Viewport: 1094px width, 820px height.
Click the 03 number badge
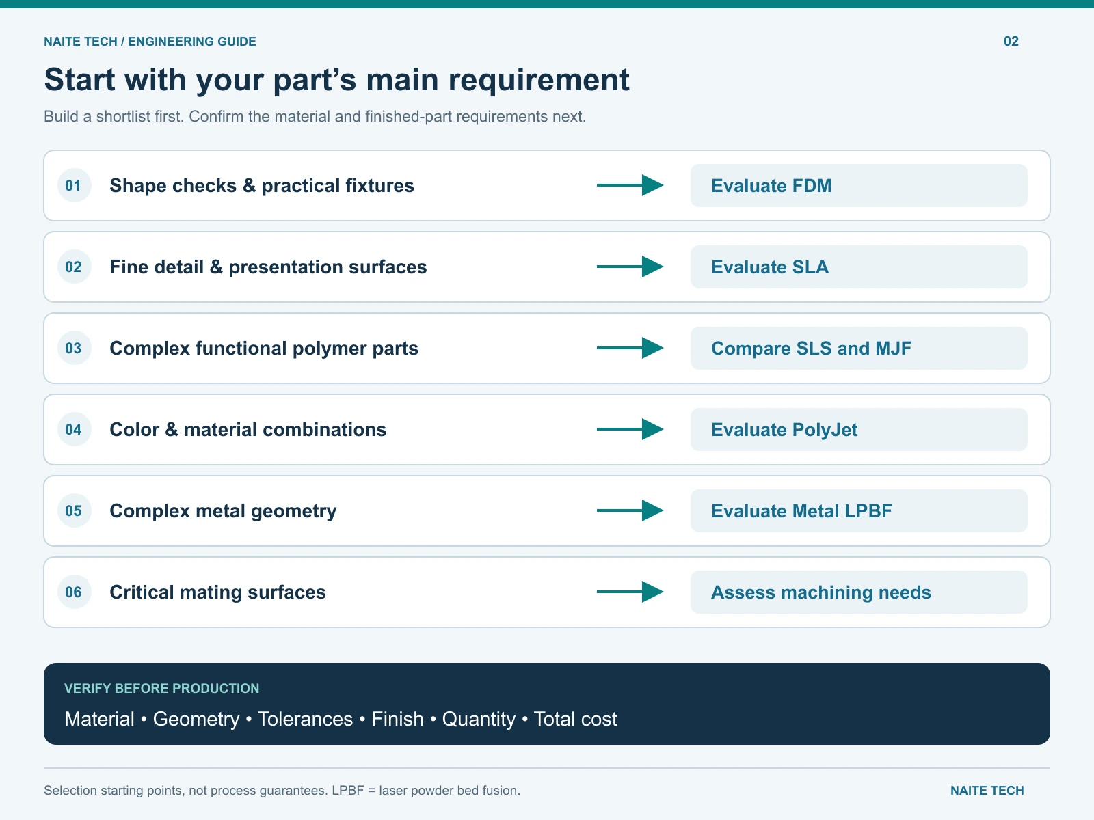(x=74, y=348)
